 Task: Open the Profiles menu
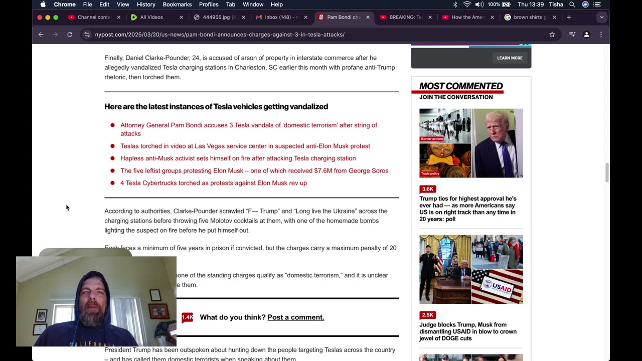click(x=209, y=5)
